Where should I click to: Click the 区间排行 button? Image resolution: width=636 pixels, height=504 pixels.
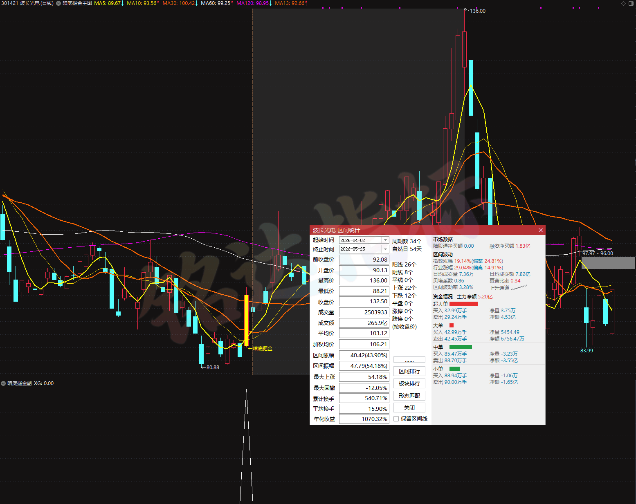(409, 371)
